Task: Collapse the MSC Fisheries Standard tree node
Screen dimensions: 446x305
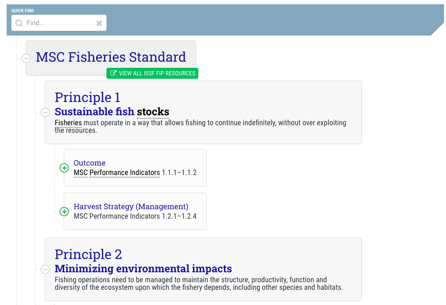Action: tap(26, 58)
